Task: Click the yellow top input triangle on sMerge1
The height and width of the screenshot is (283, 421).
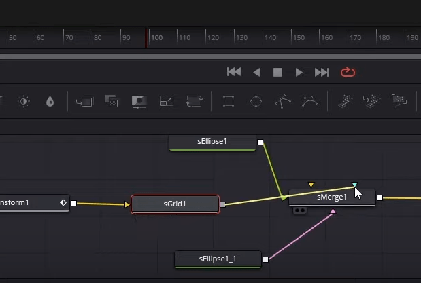Action: (x=311, y=185)
